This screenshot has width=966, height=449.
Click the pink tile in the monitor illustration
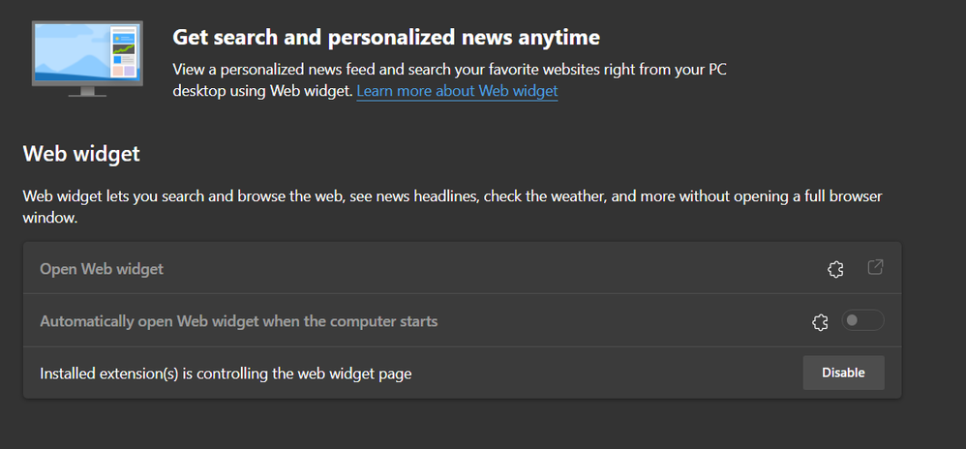(118, 70)
